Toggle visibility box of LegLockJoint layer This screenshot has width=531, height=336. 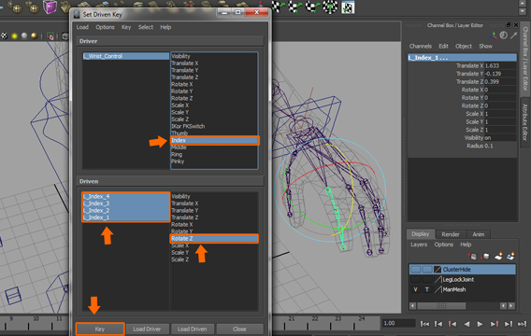click(415, 280)
